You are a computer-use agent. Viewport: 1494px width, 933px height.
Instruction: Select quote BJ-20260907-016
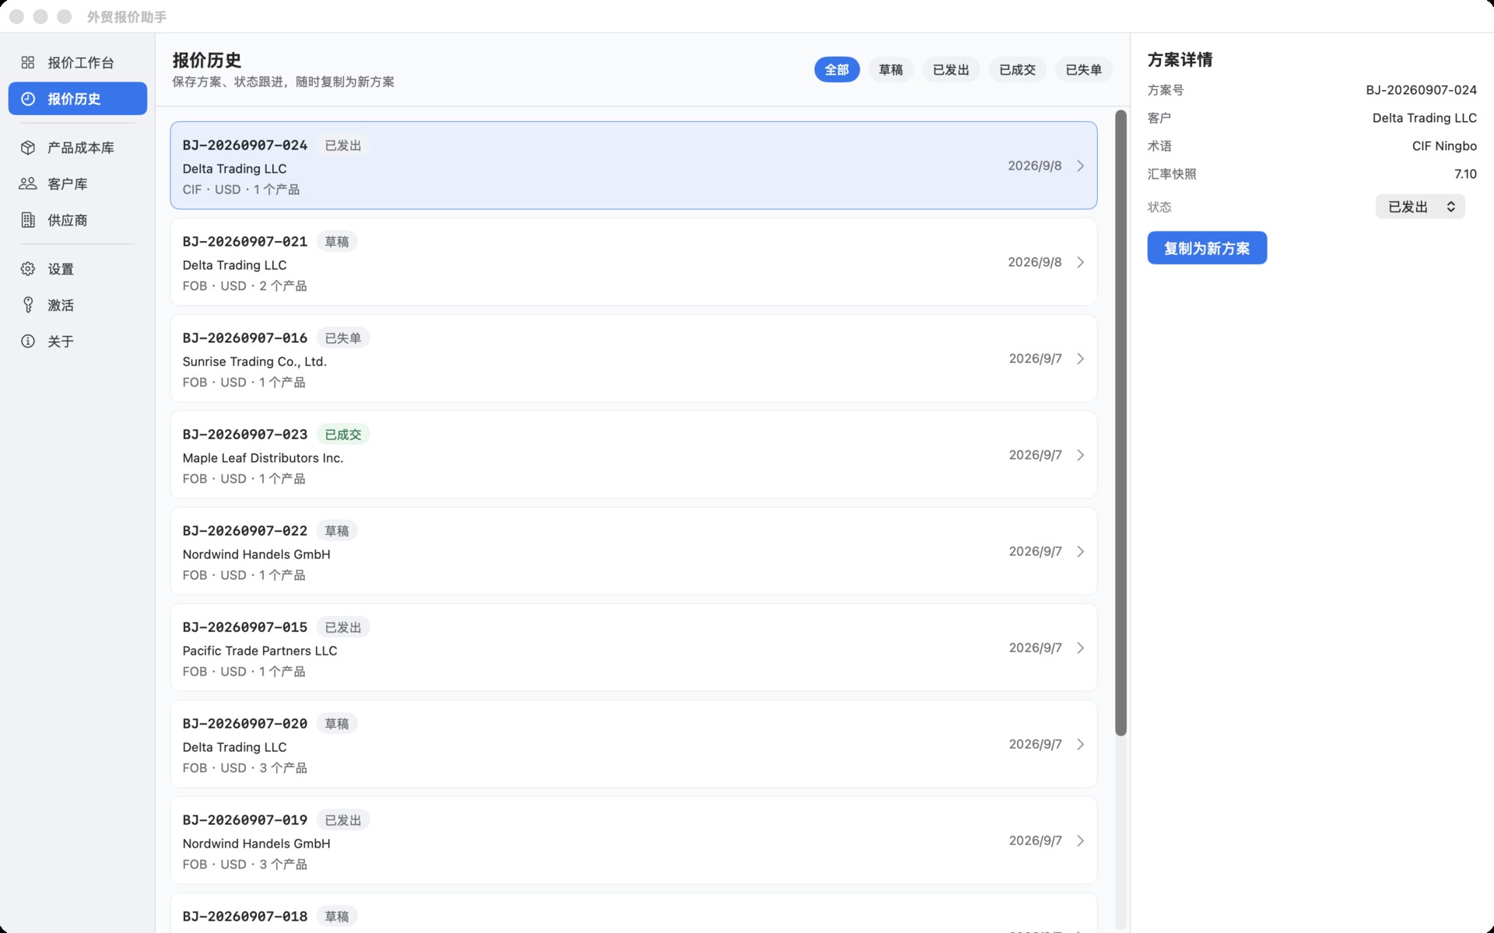click(633, 358)
